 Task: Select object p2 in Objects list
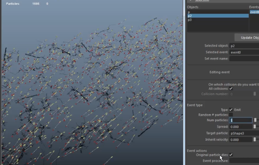(218, 16)
